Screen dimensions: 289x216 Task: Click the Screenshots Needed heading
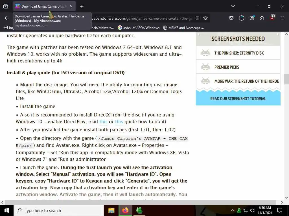point(238,39)
